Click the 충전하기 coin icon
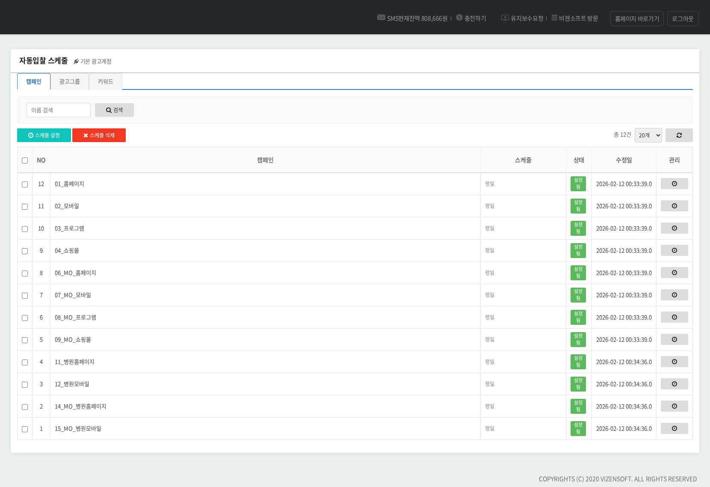Viewport: 710px width, 487px height. (x=459, y=18)
